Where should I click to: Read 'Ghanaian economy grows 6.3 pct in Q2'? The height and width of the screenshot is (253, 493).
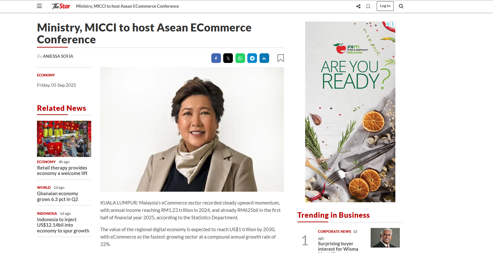pos(57,196)
